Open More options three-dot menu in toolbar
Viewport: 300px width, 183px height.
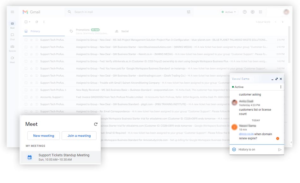[44, 22]
